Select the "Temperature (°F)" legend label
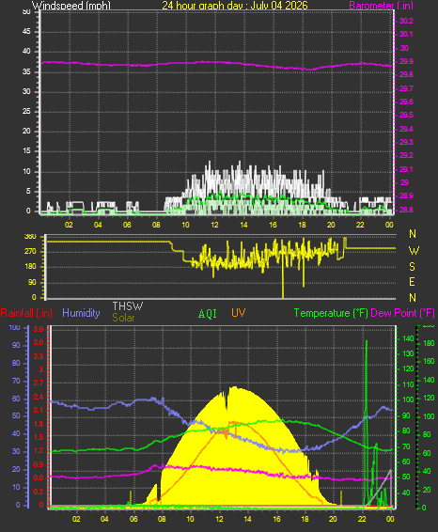Screen dimensions: 438x532 331,313
